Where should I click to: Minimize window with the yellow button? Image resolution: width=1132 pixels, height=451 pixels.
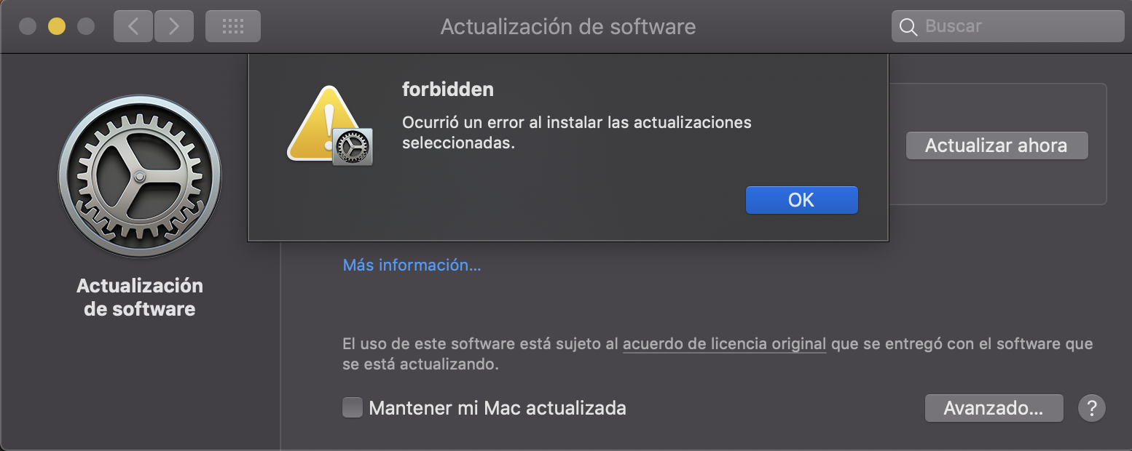coord(57,27)
